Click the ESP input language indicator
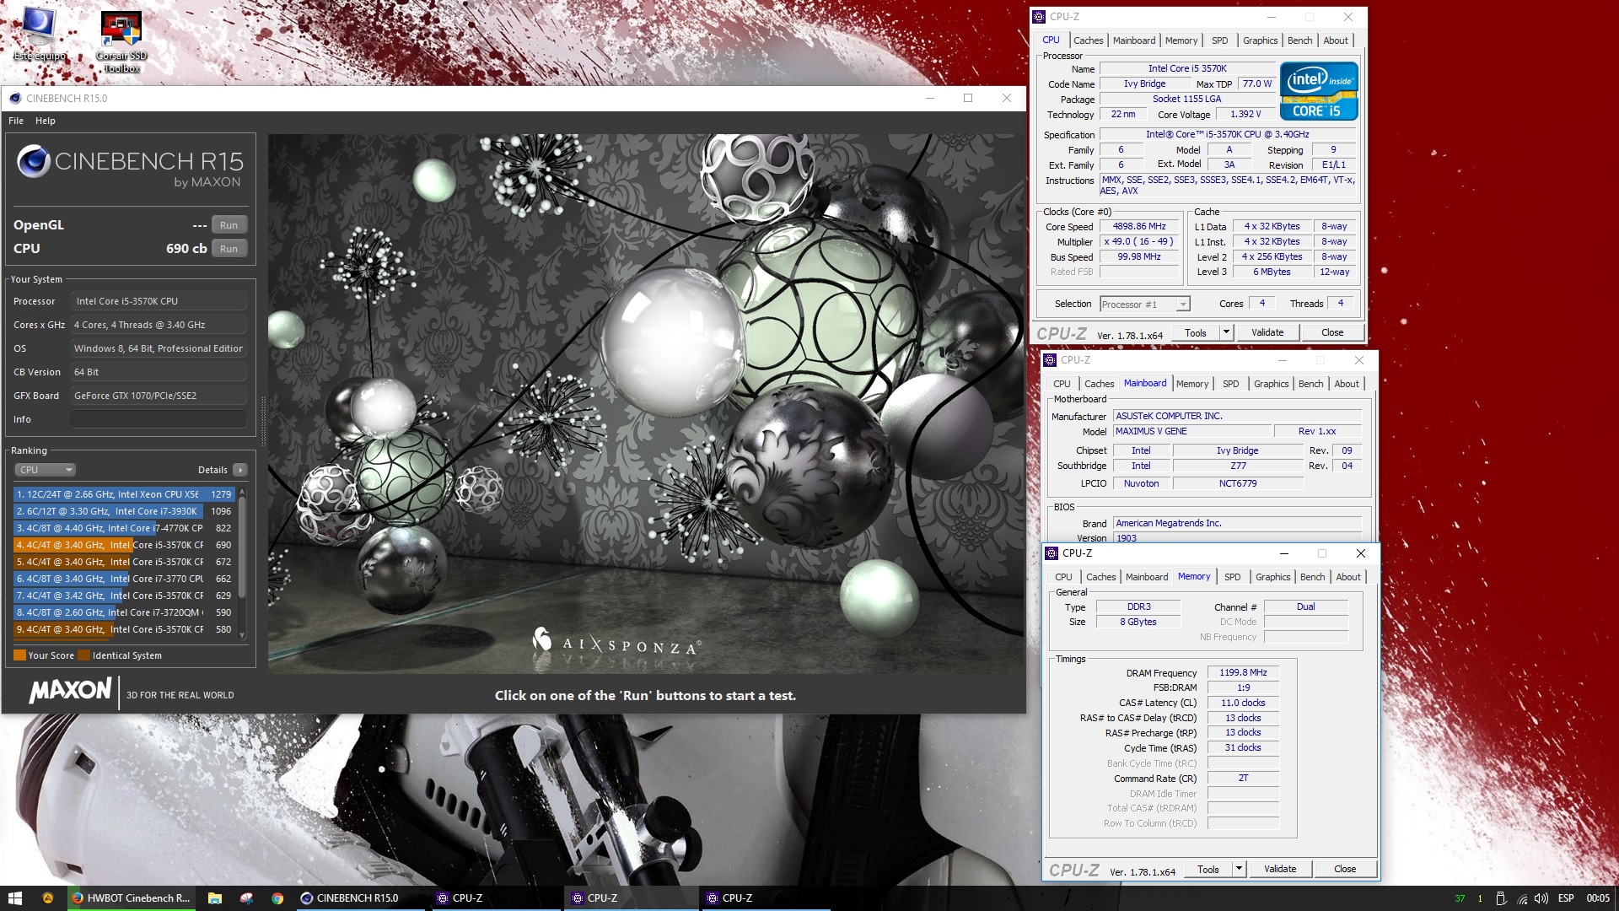The height and width of the screenshot is (911, 1619). (1566, 898)
